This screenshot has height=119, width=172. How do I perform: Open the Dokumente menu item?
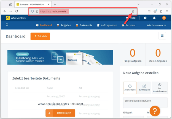(84, 25)
